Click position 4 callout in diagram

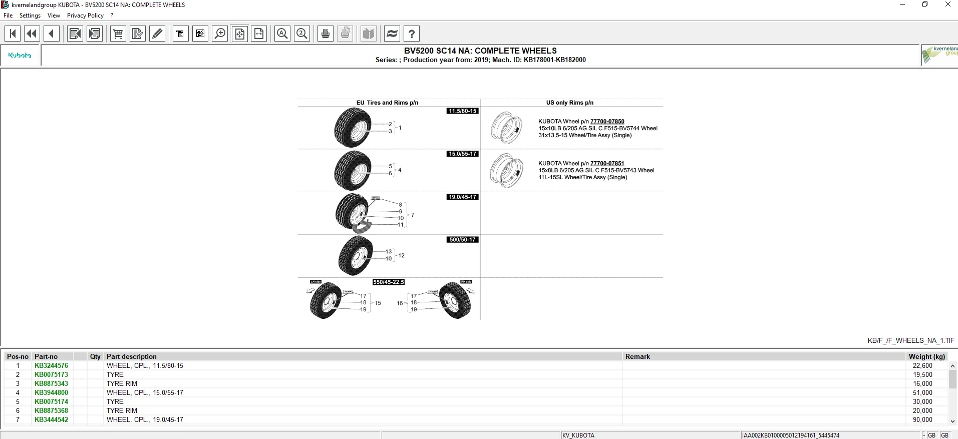tap(400, 170)
